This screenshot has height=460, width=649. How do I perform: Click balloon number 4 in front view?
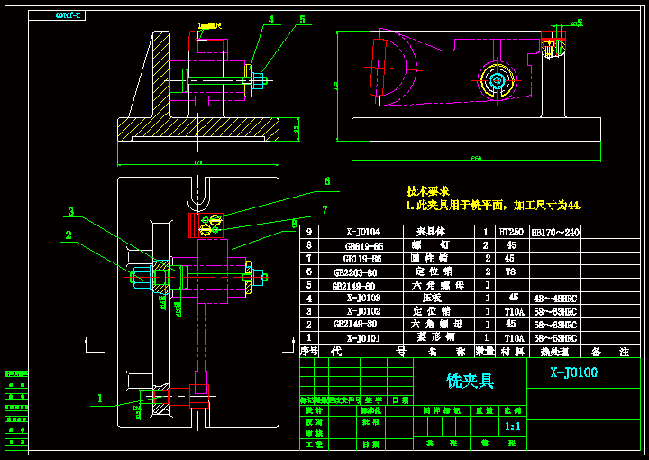pyautogui.click(x=271, y=20)
